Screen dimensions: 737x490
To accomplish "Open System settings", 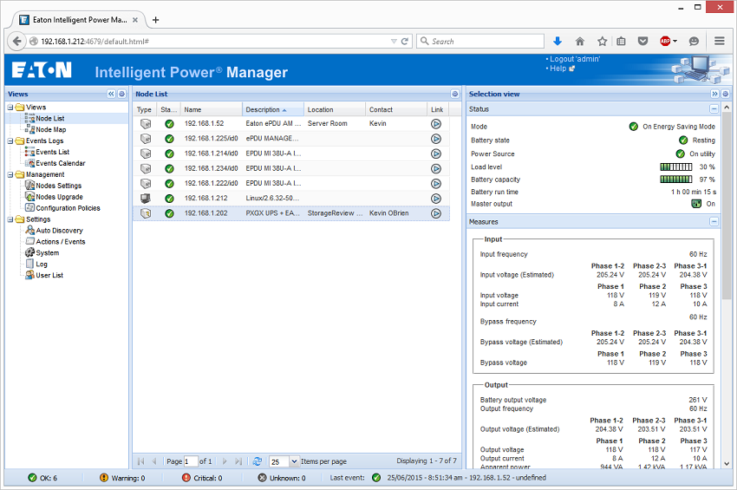I will pos(47,253).
